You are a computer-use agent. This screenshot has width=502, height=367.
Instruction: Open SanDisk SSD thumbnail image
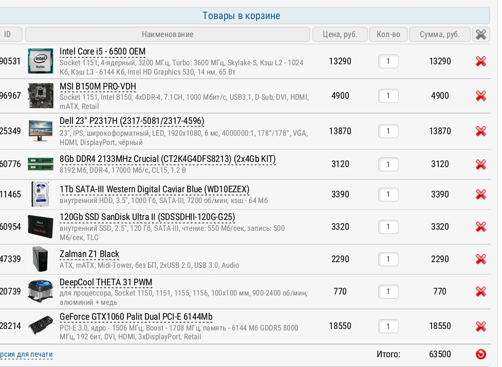click(x=41, y=226)
